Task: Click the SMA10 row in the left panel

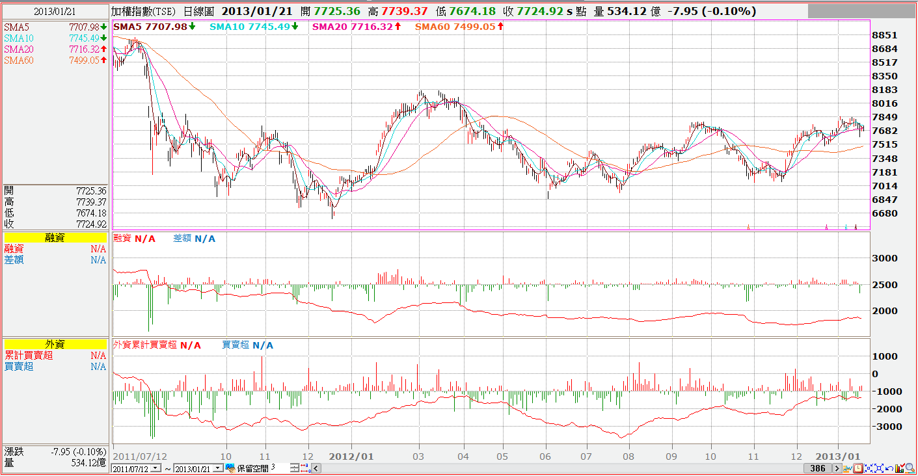Action: point(55,38)
